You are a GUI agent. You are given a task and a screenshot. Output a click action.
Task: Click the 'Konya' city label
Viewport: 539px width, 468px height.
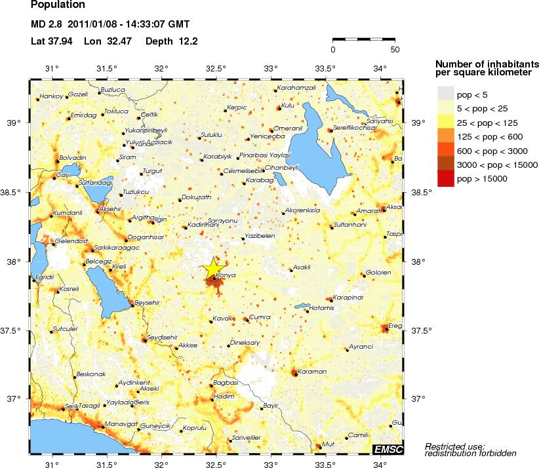[226, 275]
